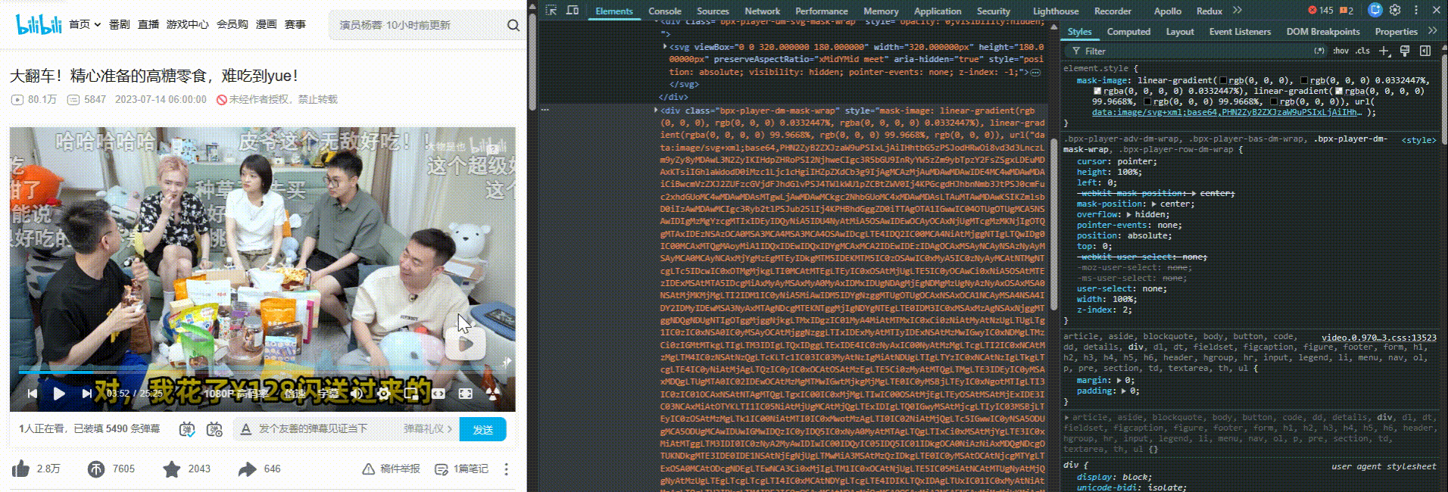The height and width of the screenshot is (492, 1448).
Task: Open DevTools settings gear
Action: tap(1395, 11)
